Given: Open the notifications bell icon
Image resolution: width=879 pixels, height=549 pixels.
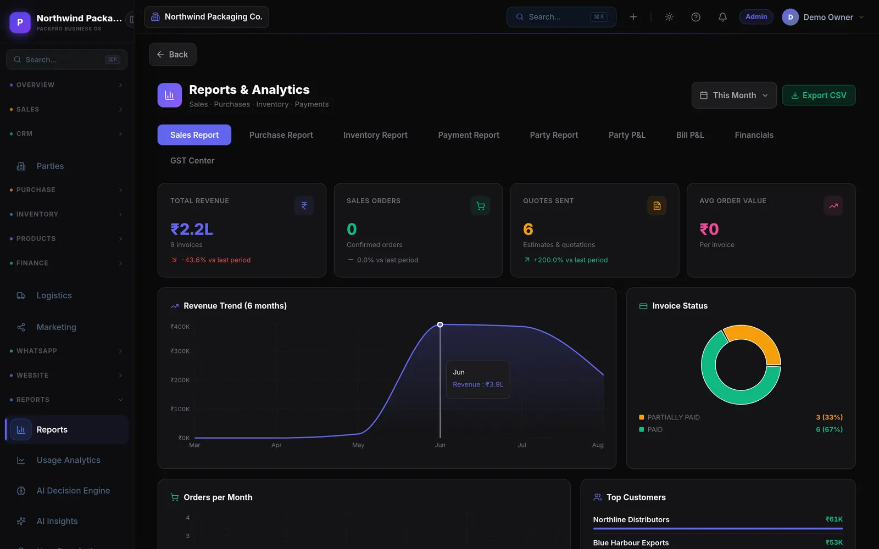Looking at the screenshot, I should [x=722, y=17].
